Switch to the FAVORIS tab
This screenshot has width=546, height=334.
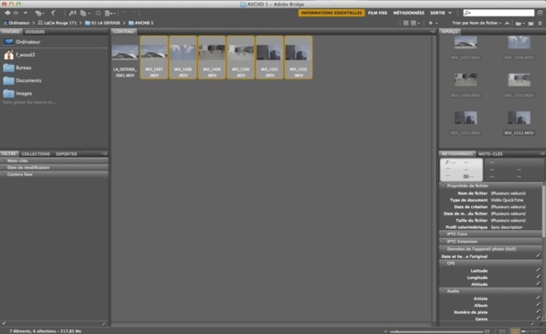(x=11, y=32)
